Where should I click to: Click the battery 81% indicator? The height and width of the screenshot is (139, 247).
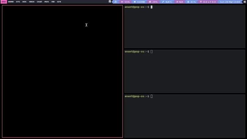tap(191, 2)
